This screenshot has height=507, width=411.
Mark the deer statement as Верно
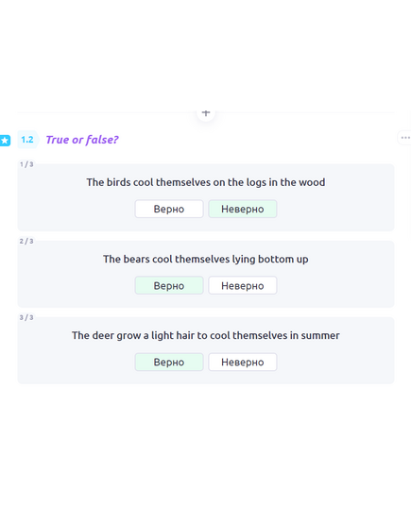tap(169, 363)
